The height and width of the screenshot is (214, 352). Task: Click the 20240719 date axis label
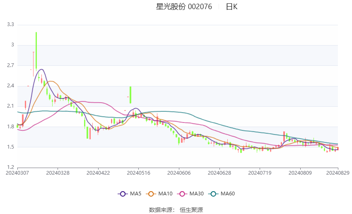(260, 173)
